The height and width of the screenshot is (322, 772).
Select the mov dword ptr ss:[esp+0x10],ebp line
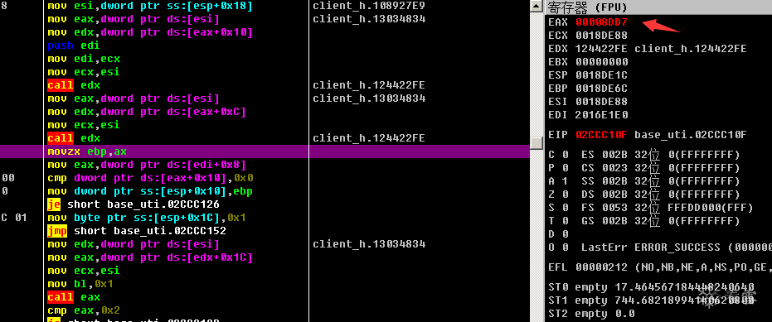click(150, 191)
